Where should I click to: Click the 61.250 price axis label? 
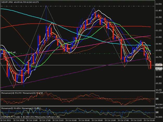point(159,24)
